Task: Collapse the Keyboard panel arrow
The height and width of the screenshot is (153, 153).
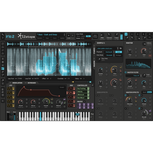Action: coord(26,83)
